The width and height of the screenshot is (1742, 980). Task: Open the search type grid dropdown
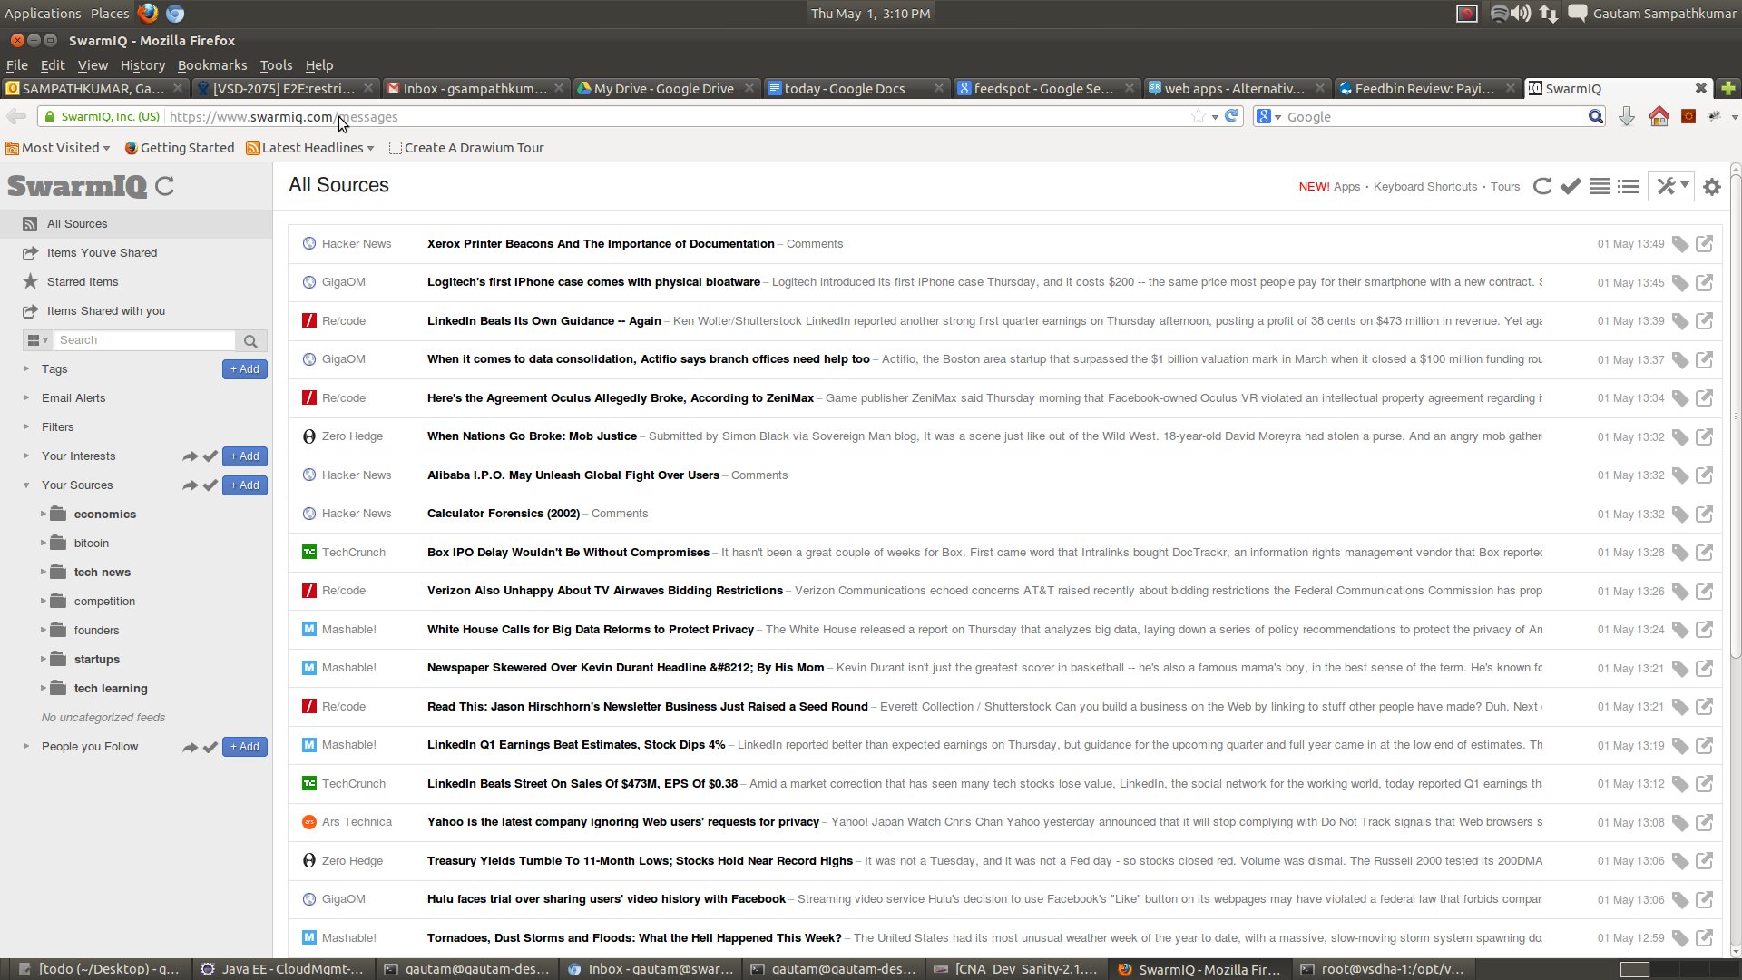click(37, 340)
